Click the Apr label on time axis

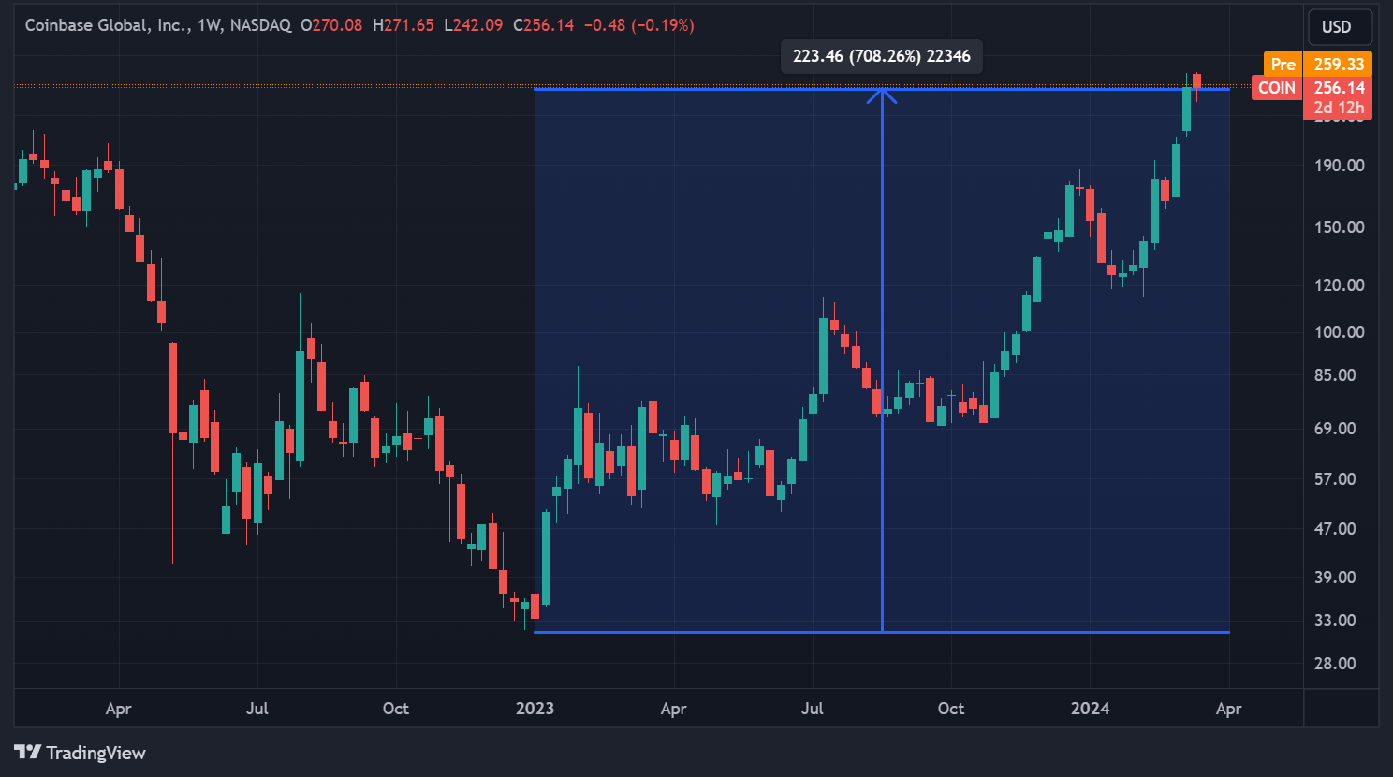(x=118, y=709)
